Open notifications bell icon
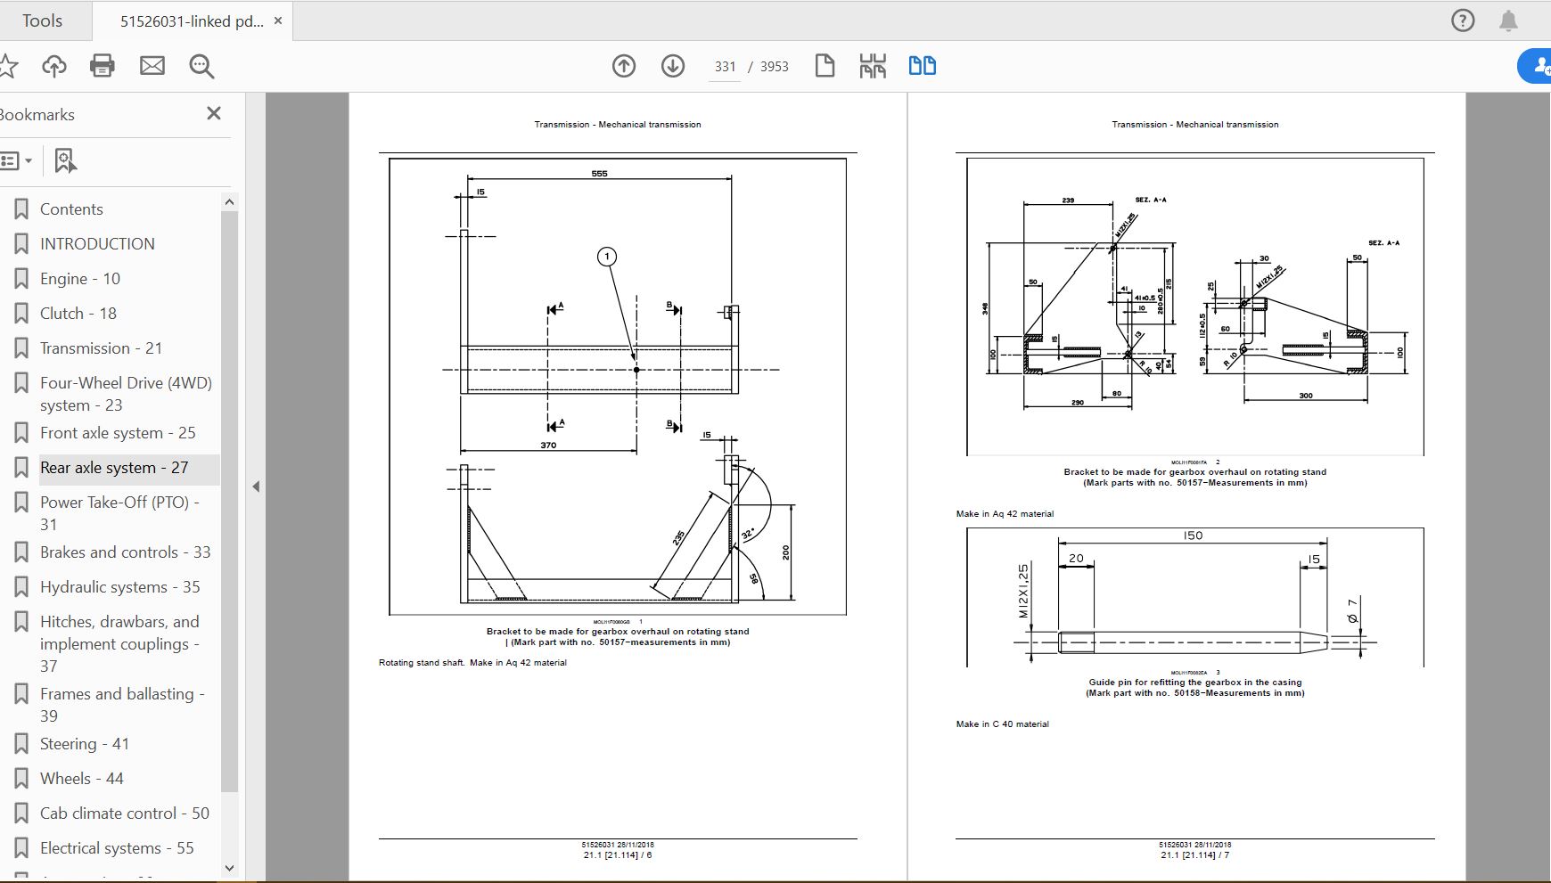Viewport: 1551px width, 883px height. tap(1508, 20)
